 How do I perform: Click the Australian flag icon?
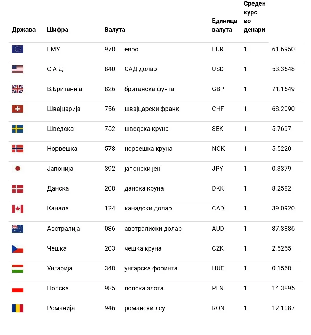[x=17, y=229]
